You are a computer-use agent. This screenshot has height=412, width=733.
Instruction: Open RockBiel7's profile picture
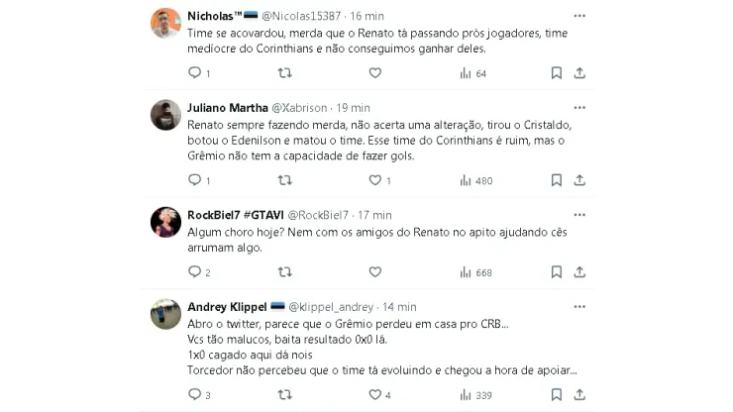(x=165, y=222)
